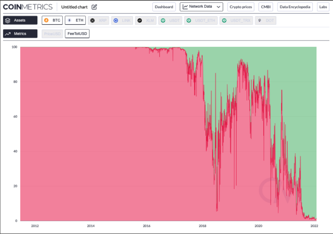The height and width of the screenshot is (234, 333).
Task: Click the XRP coin icon
Action: 92,20
